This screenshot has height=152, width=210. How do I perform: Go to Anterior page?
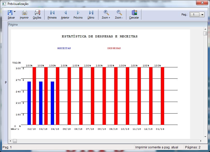[65, 13]
